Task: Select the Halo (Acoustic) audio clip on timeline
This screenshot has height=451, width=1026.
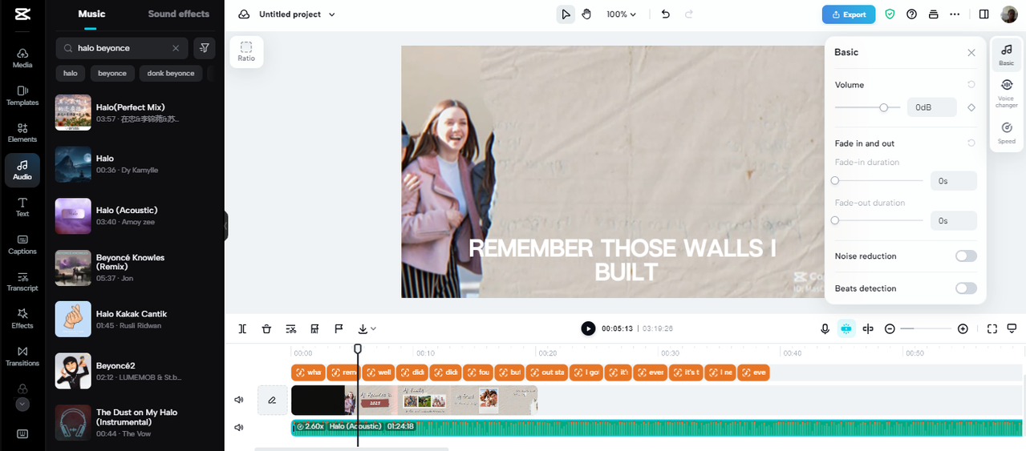Action: click(x=658, y=427)
